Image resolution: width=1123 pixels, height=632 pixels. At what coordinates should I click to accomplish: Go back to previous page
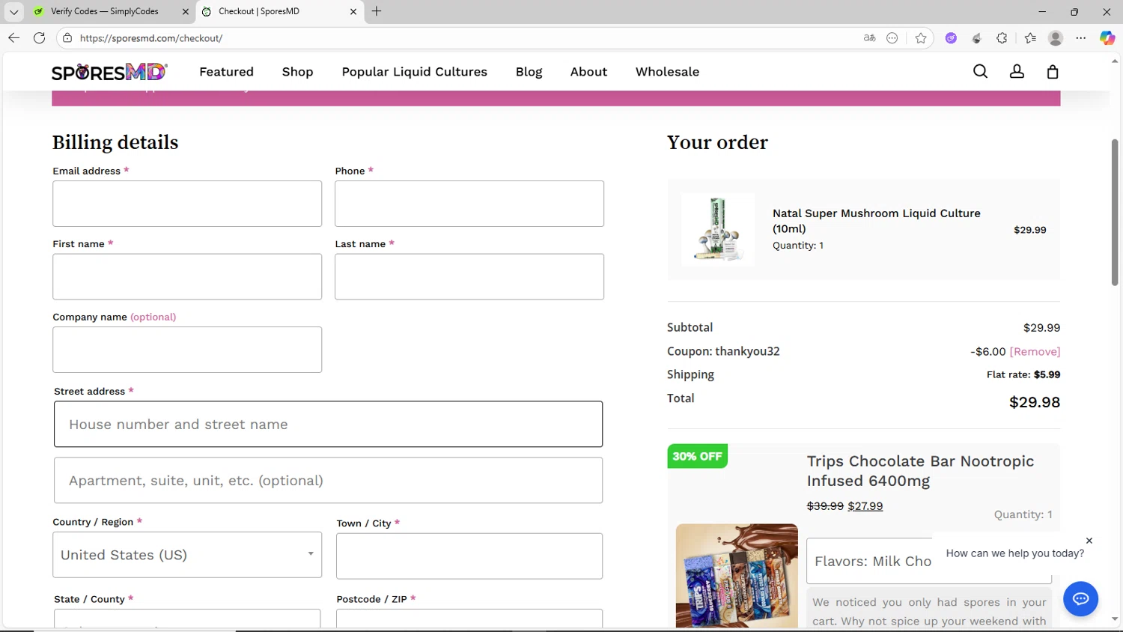pyautogui.click(x=13, y=38)
